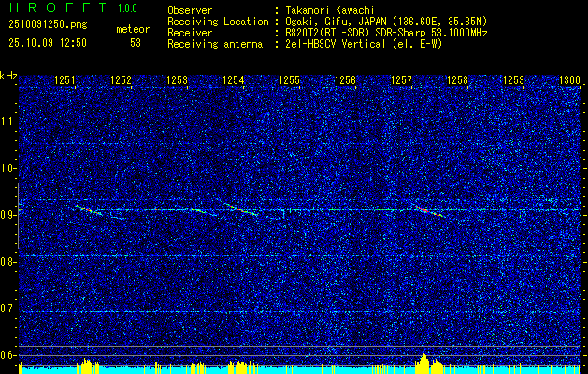Screen dimensions: 588x374
Task: Click the meteor echo trace after 1251
Action: (89, 210)
